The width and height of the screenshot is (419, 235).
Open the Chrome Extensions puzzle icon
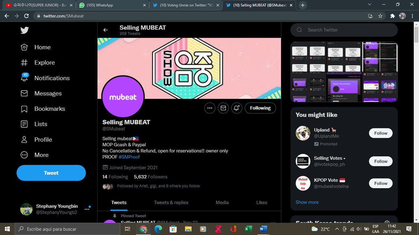(392, 16)
